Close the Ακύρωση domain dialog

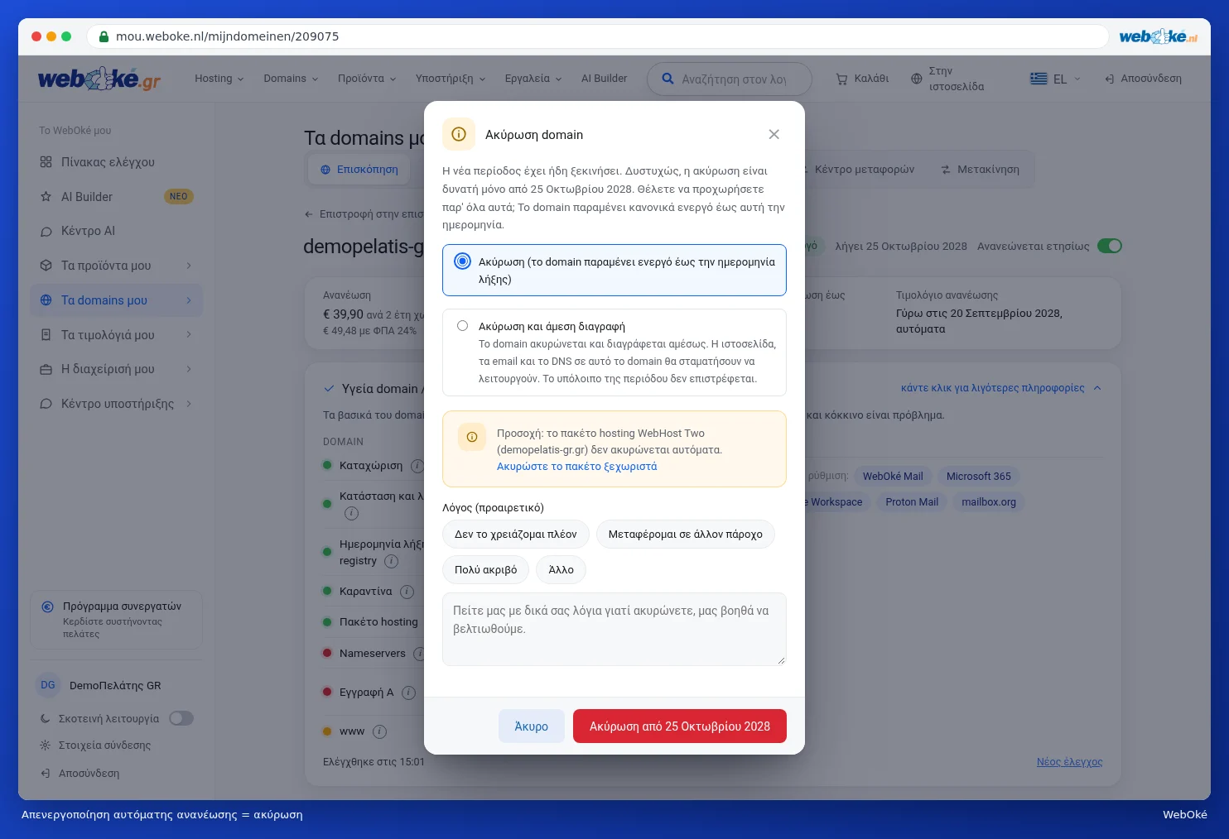(x=774, y=134)
